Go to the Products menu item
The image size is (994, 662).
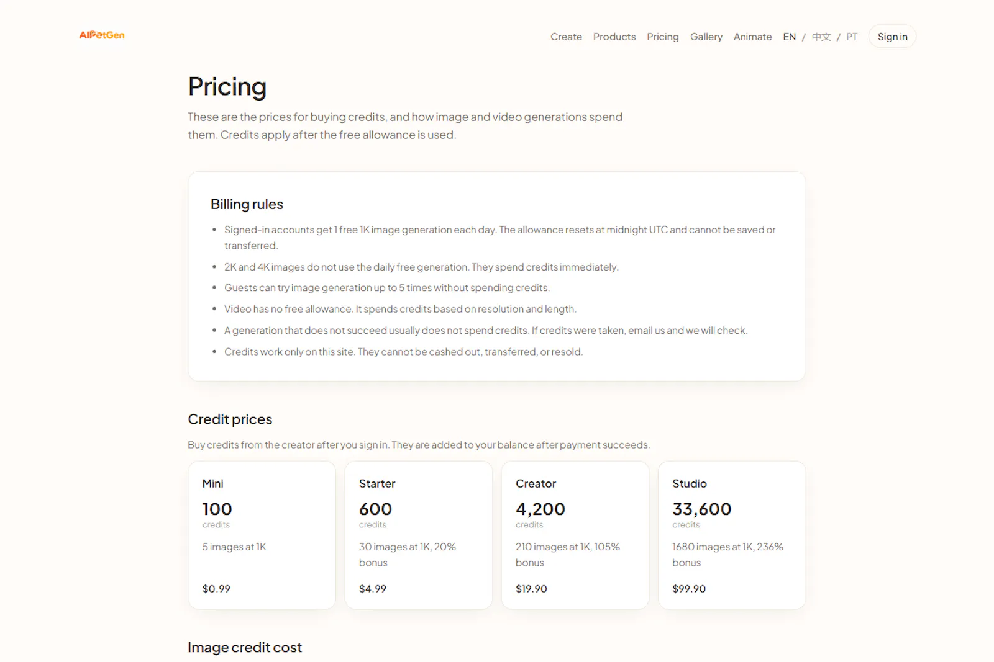(x=614, y=37)
